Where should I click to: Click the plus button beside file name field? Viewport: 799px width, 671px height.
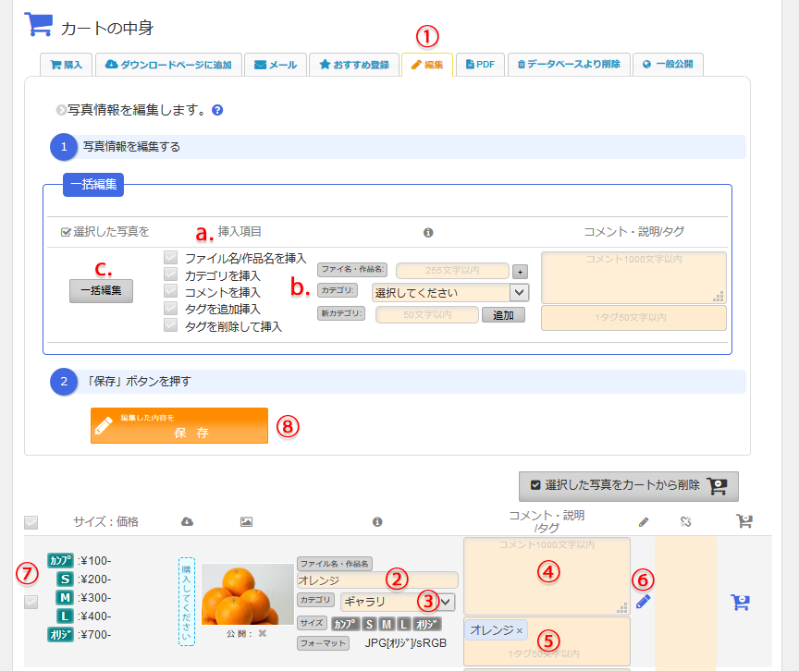(520, 272)
